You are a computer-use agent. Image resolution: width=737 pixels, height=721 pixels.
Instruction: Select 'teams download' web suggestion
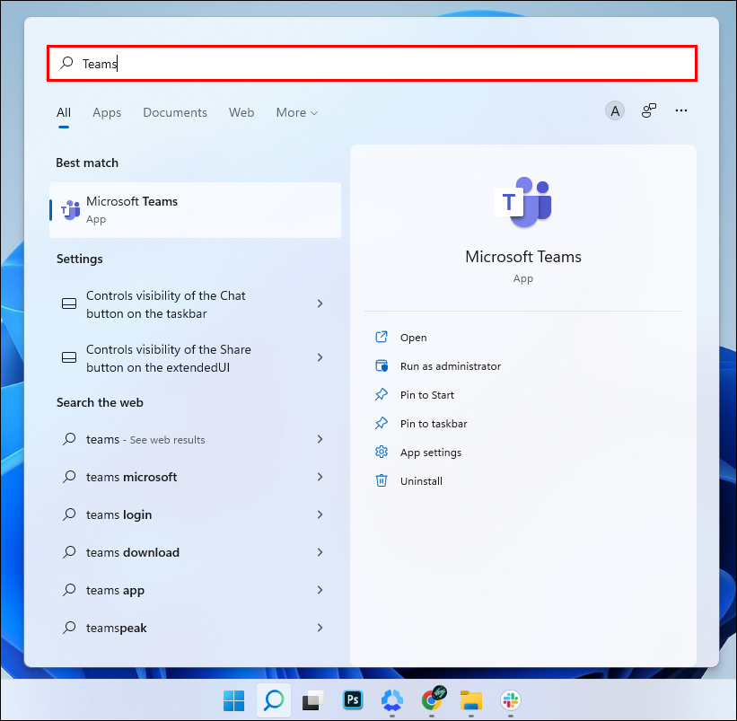point(195,552)
